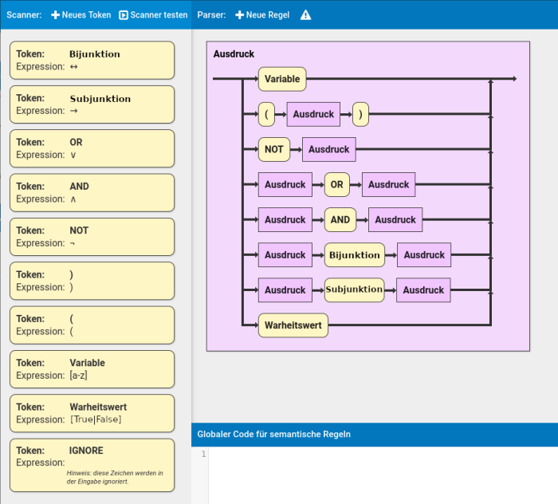Click the Subjunktion terminal node in the diagram
Viewport: 558px width, 504px height.
355,290
